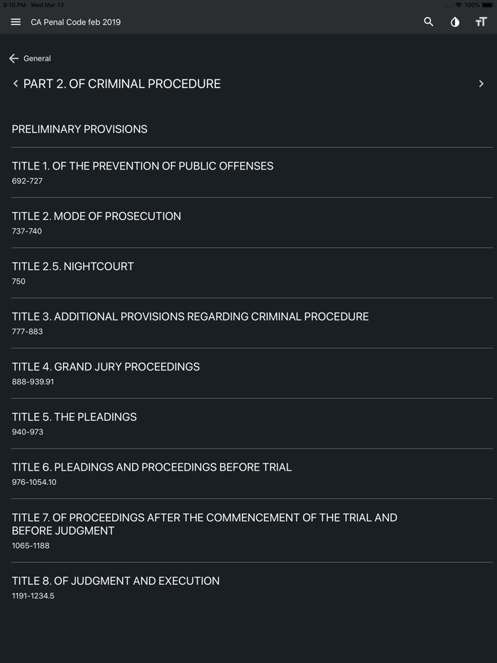The image size is (497, 663).
Task: Open the search function
Action: [428, 22]
